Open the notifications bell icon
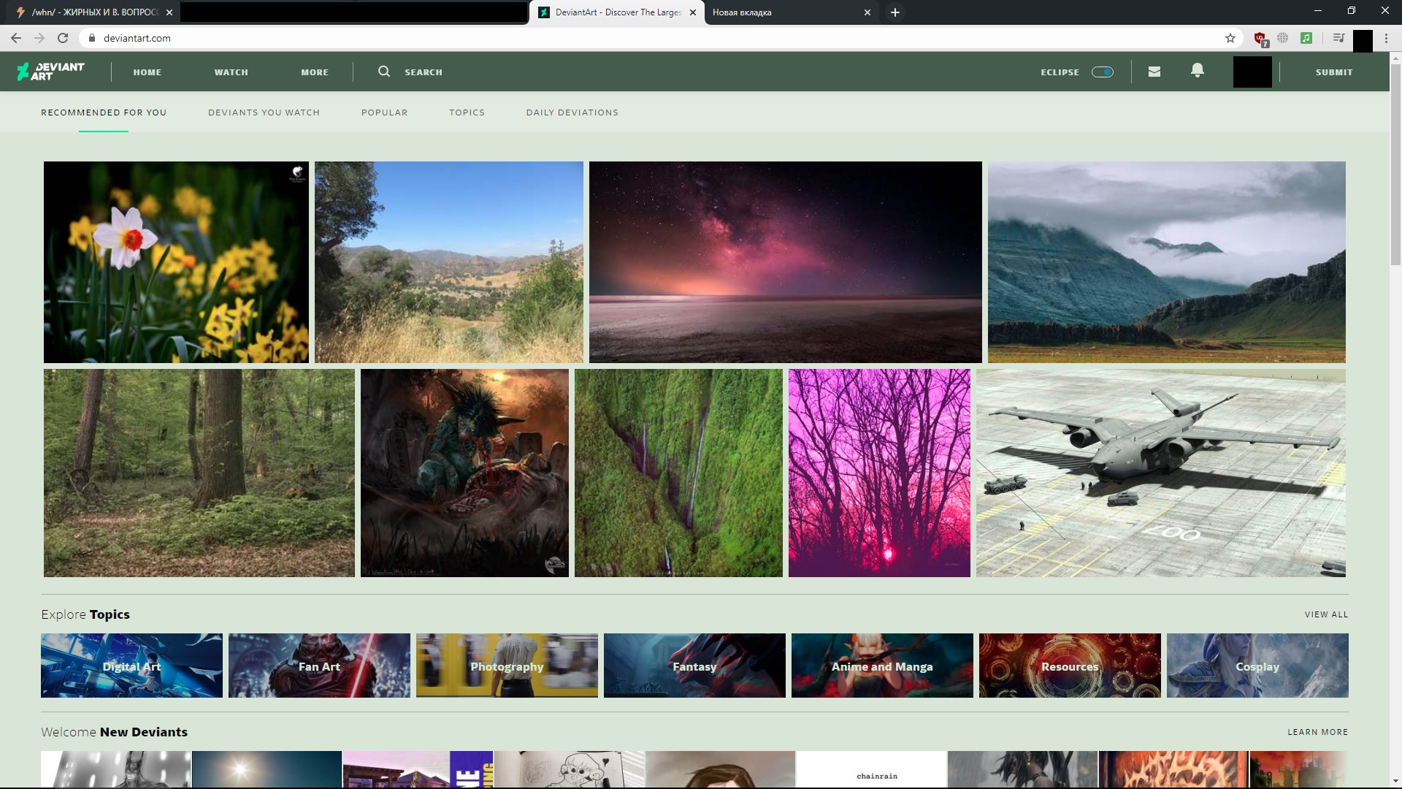The image size is (1402, 789). tap(1198, 71)
